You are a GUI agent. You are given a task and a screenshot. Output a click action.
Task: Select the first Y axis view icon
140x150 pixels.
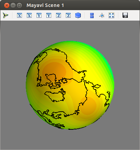pos(39,15)
